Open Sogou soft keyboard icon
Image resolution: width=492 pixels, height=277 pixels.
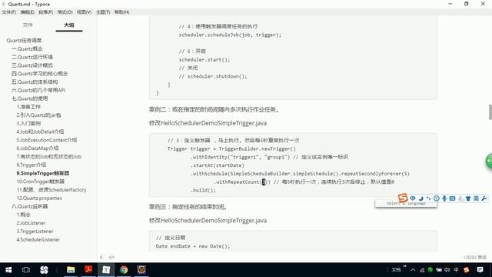coord(452,199)
